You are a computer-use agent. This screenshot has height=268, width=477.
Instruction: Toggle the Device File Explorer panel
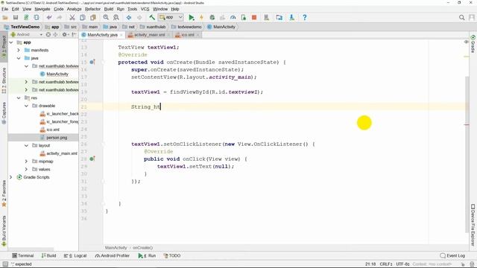(x=473, y=225)
